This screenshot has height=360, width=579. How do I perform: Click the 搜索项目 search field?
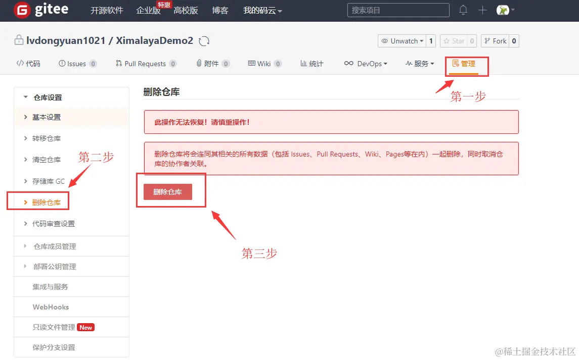398,10
